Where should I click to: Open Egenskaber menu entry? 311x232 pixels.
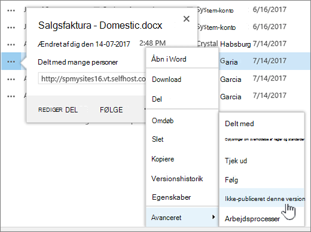(171, 197)
